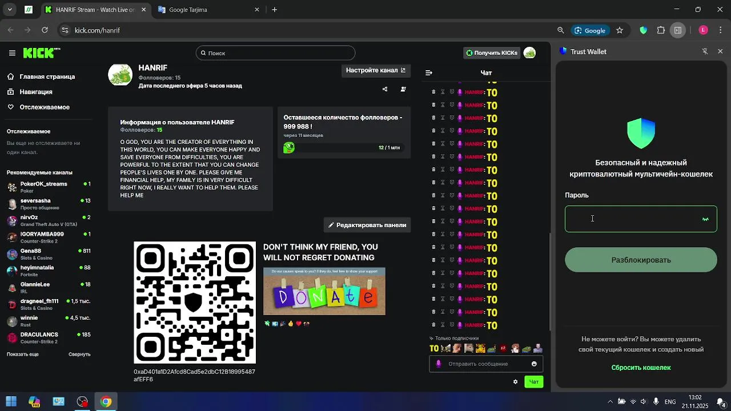Click the microphone badge icon in chat input
This screenshot has height=411, width=731.
[439, 364]
